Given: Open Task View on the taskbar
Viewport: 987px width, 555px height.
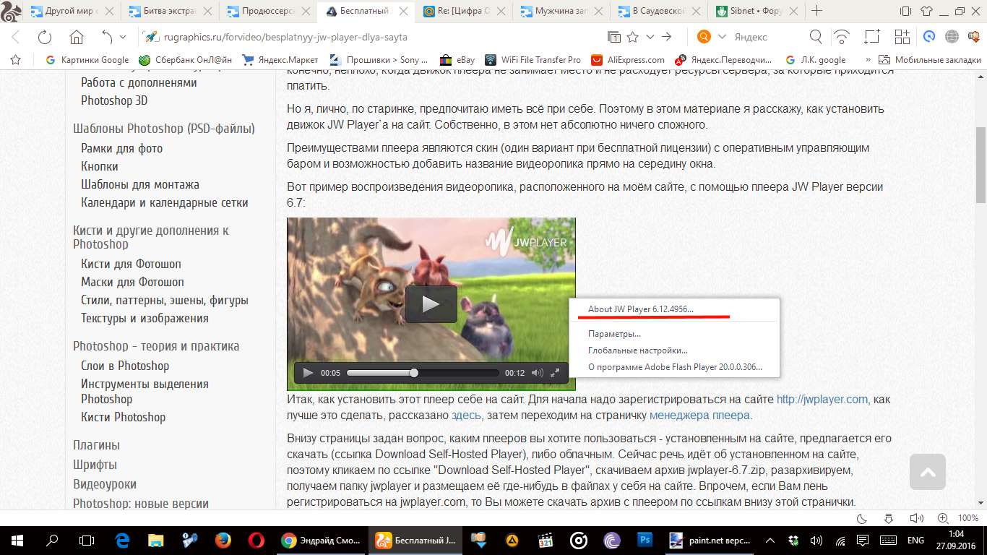Looking at the screenshot, I should coord(86,540).
